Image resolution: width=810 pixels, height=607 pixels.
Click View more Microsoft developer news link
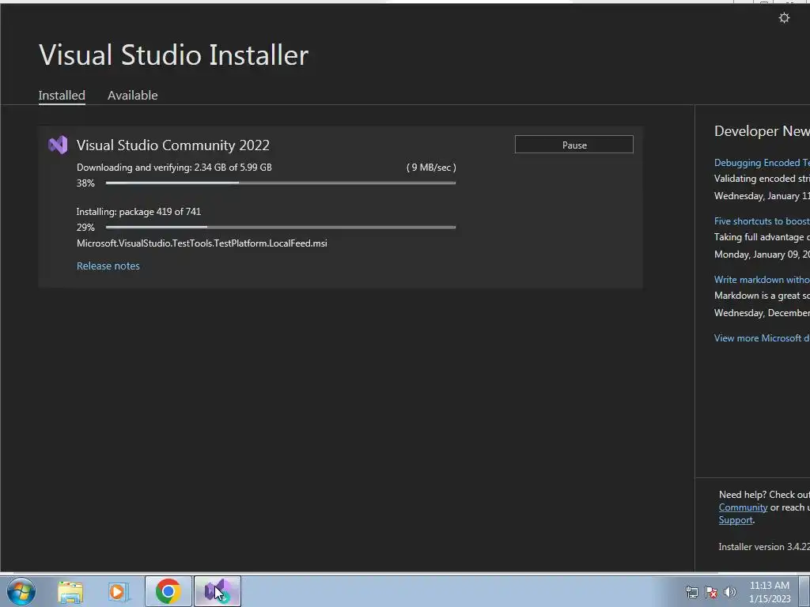pyautogui.click(x=762, y=338)
